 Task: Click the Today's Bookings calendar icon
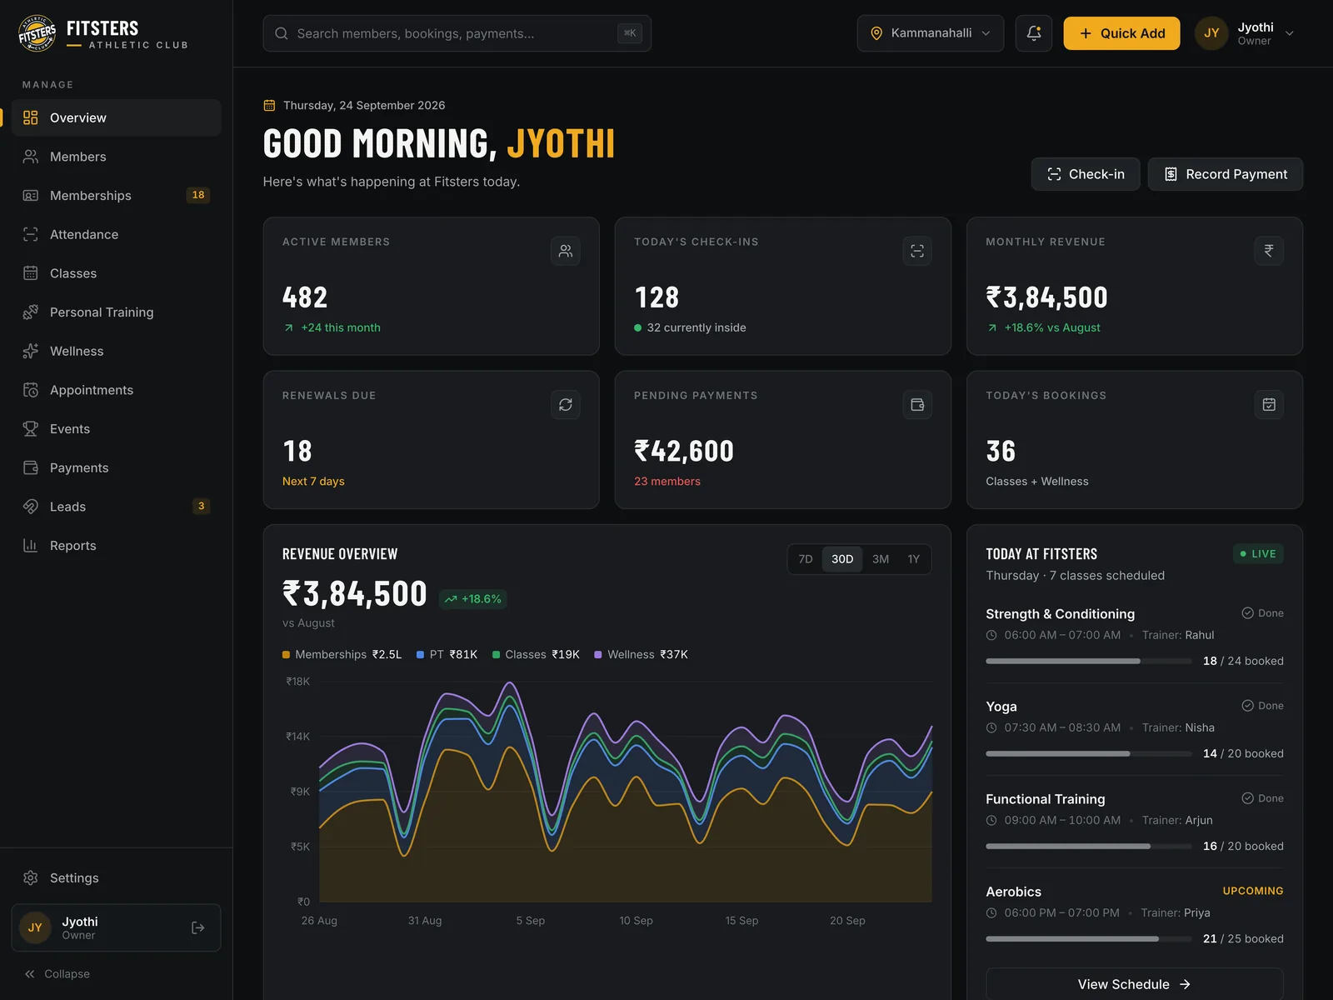pos(1269,404)
